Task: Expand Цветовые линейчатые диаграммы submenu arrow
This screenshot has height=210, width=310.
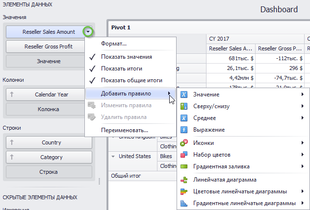Action: point(303,191)
